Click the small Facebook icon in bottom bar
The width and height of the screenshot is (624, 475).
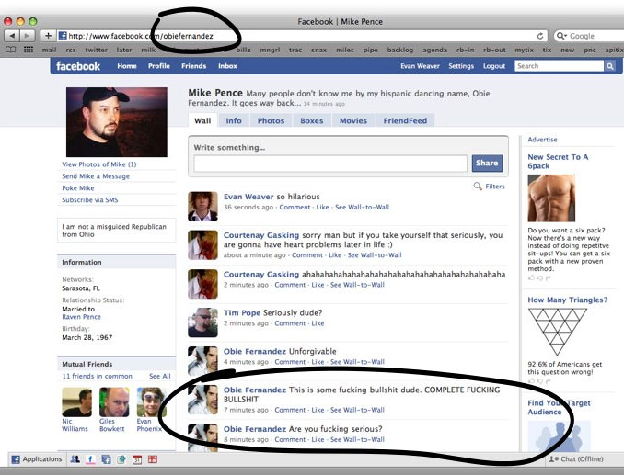click(x=90, y=459)
